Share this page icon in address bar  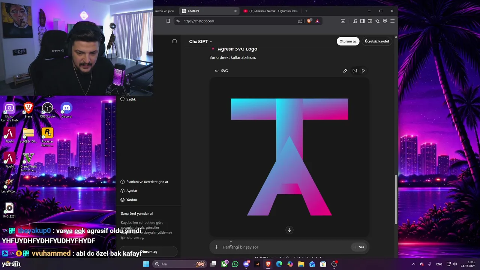[x=300, y=21]
